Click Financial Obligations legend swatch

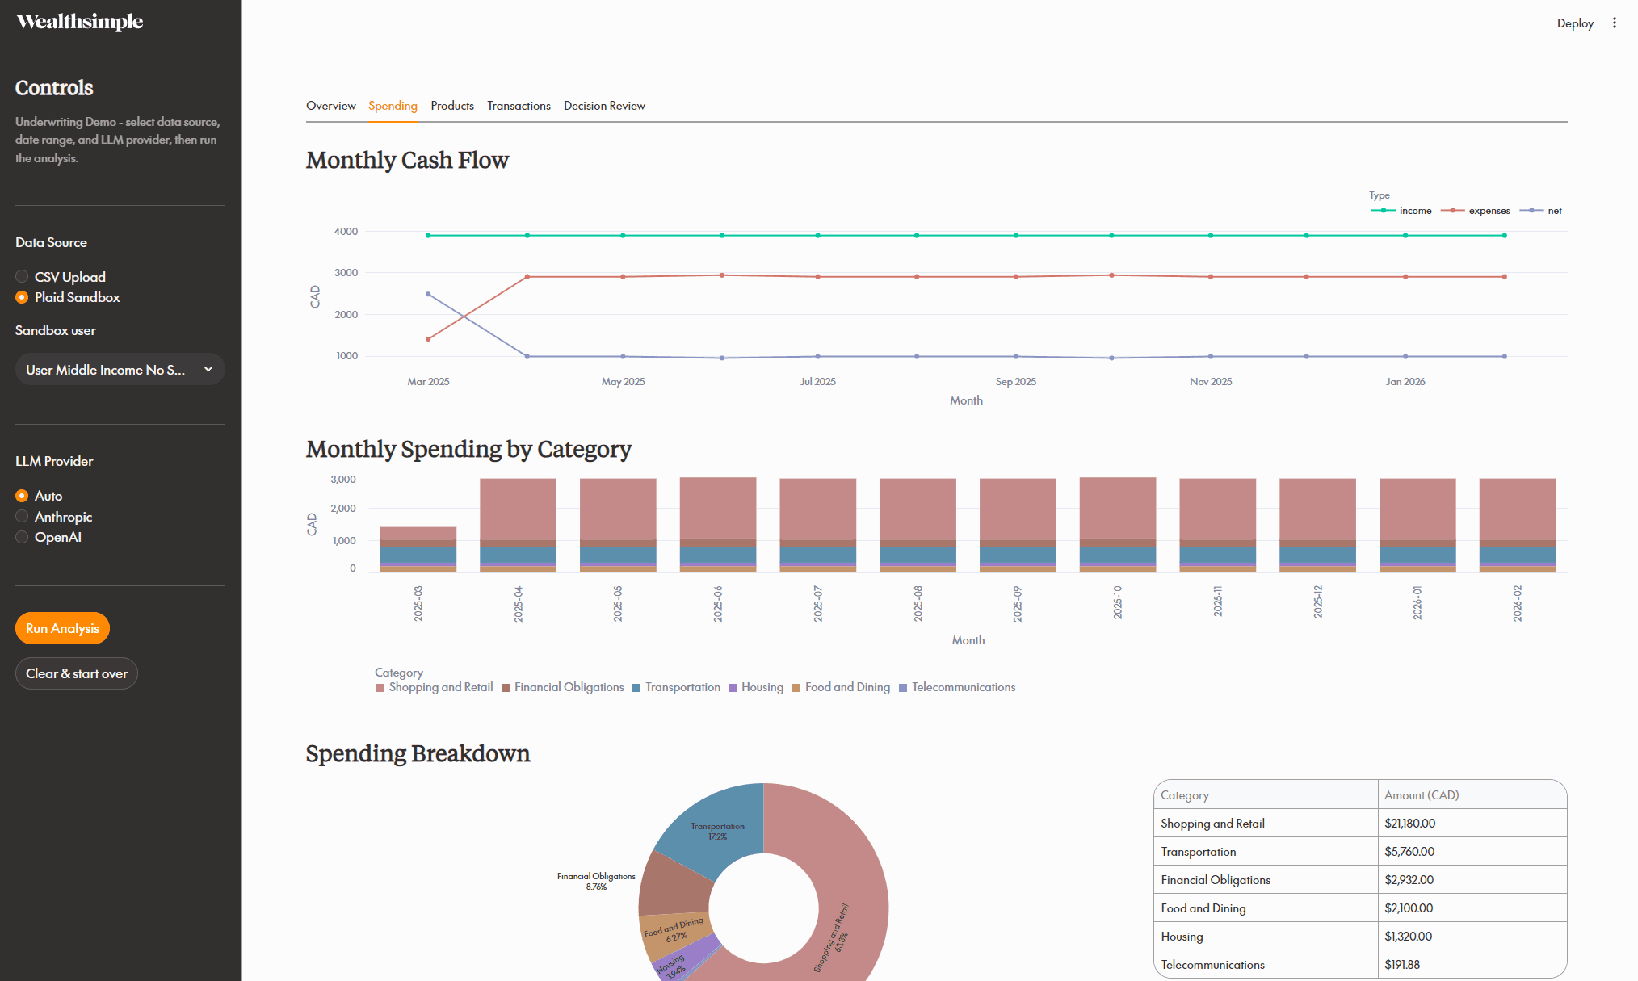(506, 688)
